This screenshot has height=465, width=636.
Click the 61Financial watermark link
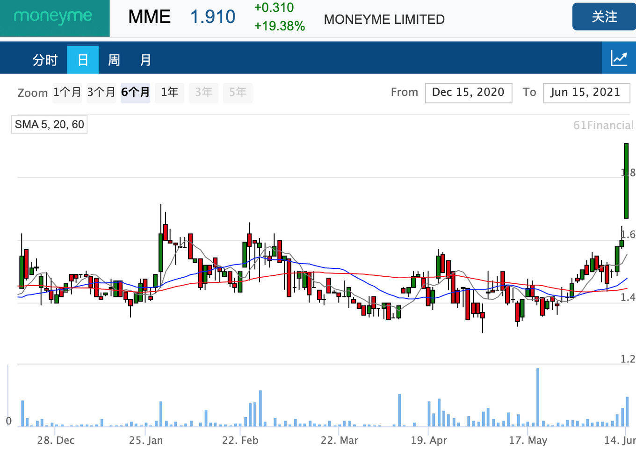pyautogui.click(x=603, y=125)
